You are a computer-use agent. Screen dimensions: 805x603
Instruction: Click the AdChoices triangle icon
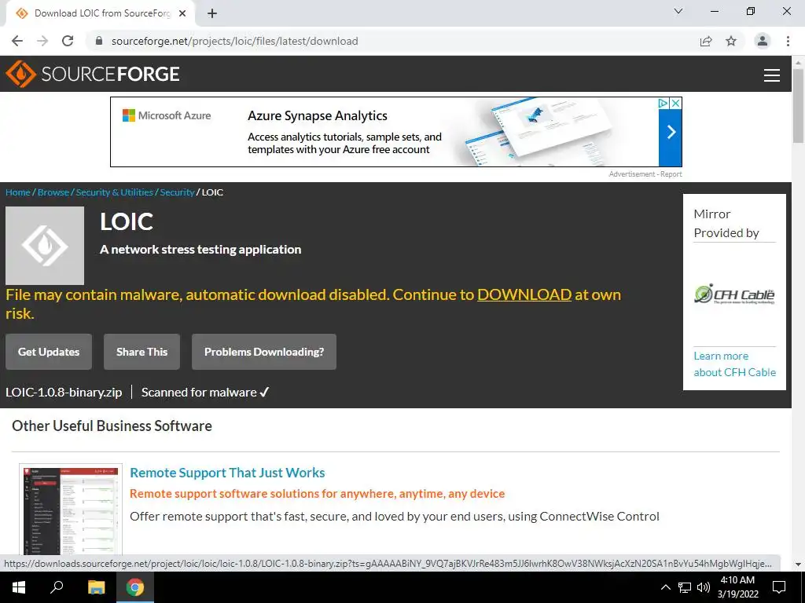pyautogui.click(x=663, y=103)
